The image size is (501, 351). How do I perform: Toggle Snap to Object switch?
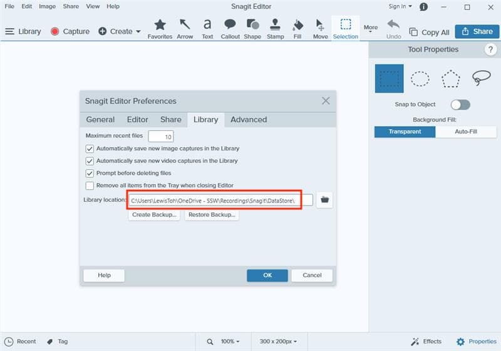tap(460, 105)
